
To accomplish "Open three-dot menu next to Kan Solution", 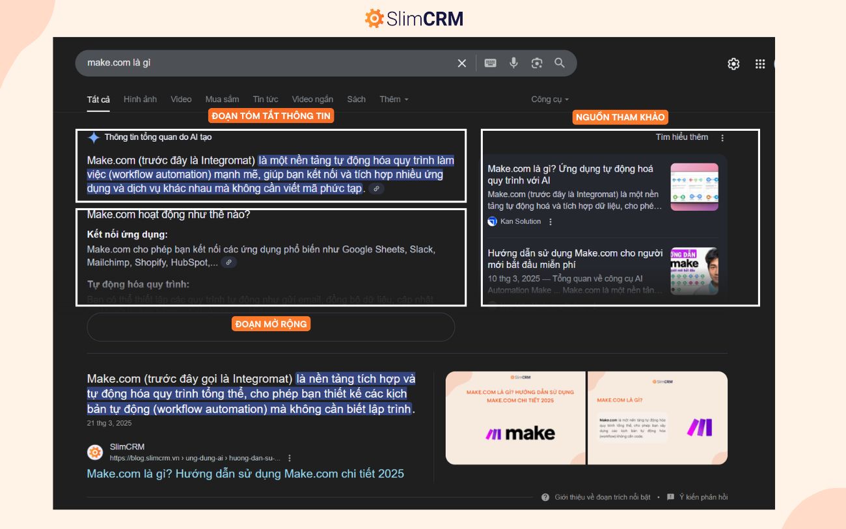I will pos(551,222).
